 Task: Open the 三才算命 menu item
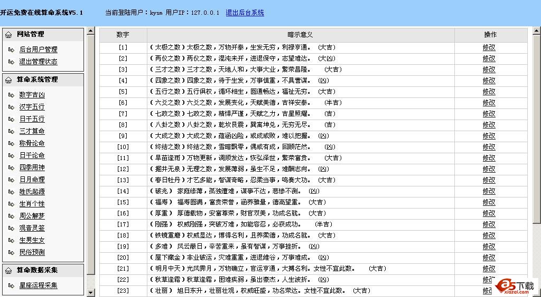pos(32,132)
